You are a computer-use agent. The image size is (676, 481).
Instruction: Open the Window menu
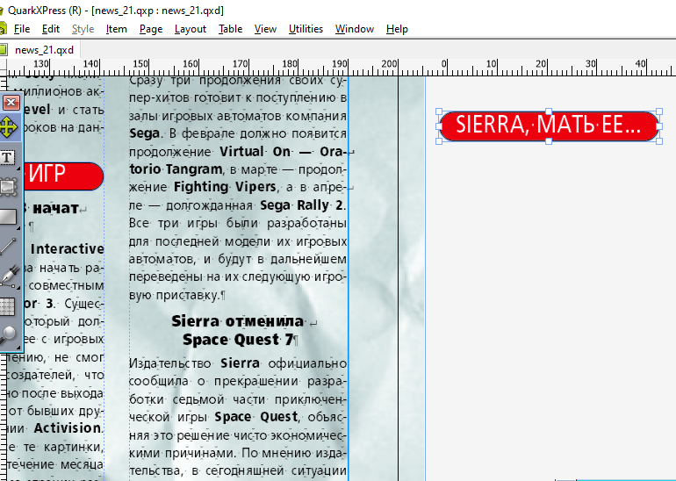click(x=354, y=29)
